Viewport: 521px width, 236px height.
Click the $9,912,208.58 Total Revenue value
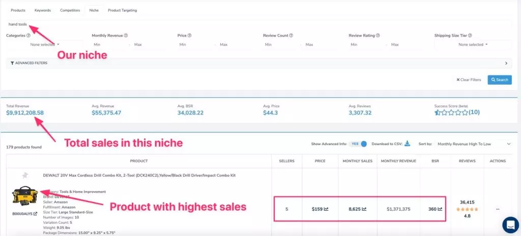25,113
